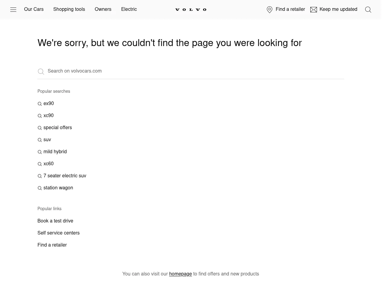Click the Volvo logo
386x289 pixels.
tap(191, 10)
